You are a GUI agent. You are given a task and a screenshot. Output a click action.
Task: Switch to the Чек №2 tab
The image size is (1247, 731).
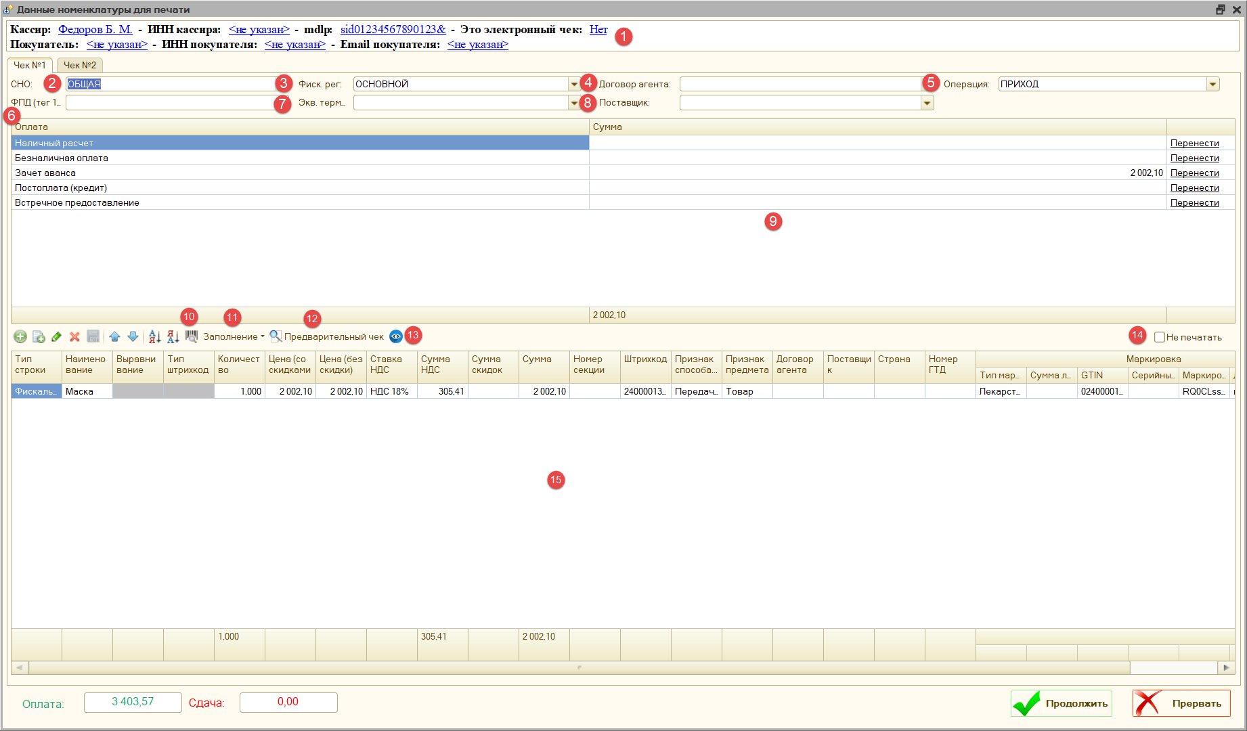click(80, 65)
